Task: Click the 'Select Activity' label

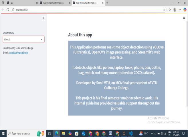Action: point(8,33)
